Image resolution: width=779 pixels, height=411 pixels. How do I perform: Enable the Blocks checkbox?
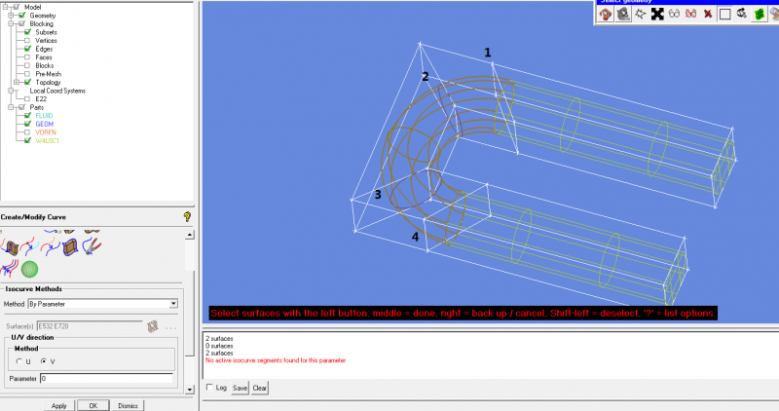point(27,65)
